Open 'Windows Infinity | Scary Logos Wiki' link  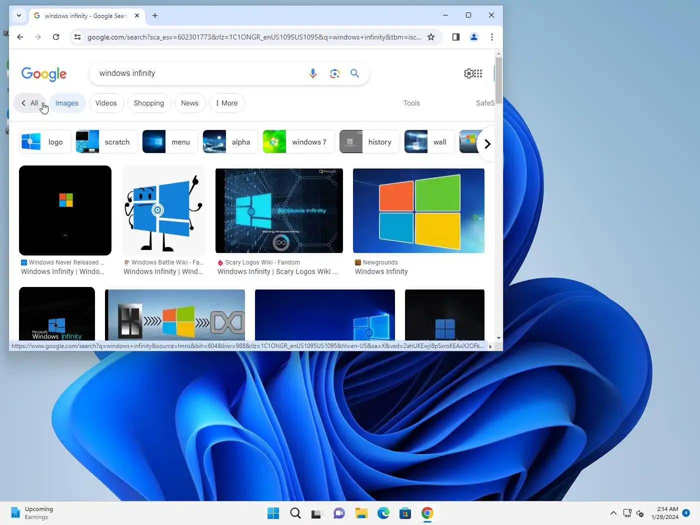pyautogui.click(x=278, y=271)
